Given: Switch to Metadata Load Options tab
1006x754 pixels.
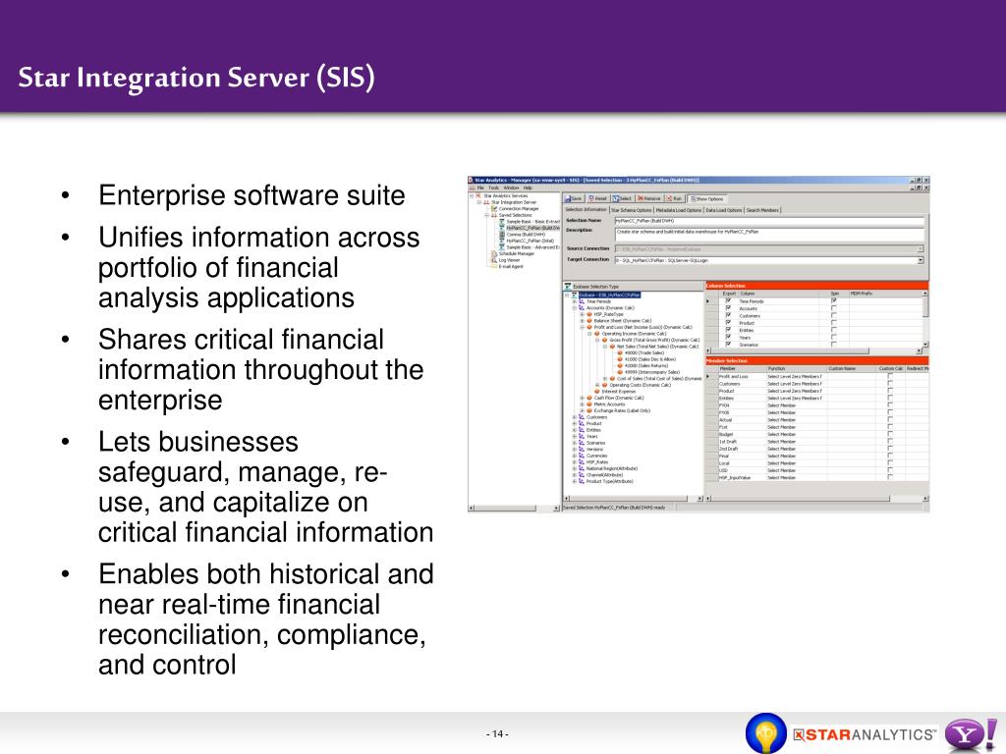Looking at the screenshot, I should click(679, 210).
